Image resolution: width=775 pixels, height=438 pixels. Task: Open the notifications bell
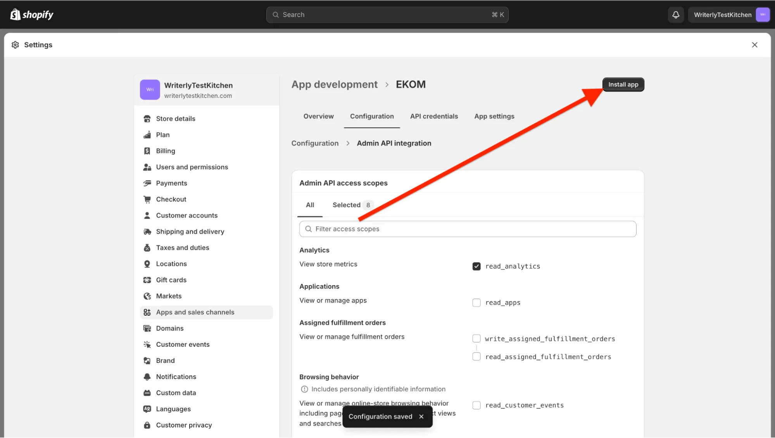676,15
